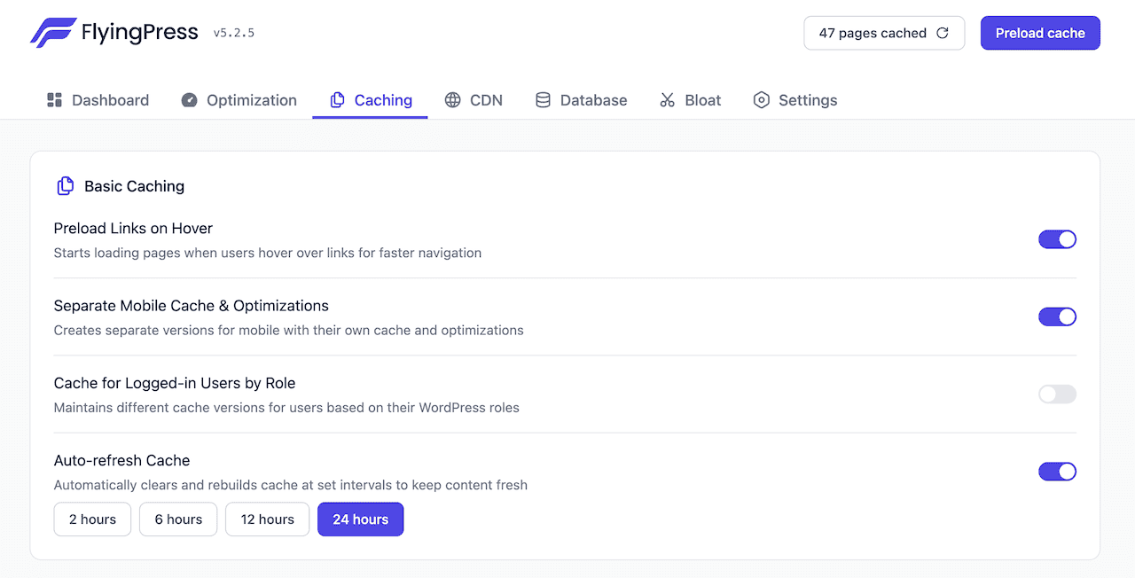Click the Database stack icon

click(543, 99)
